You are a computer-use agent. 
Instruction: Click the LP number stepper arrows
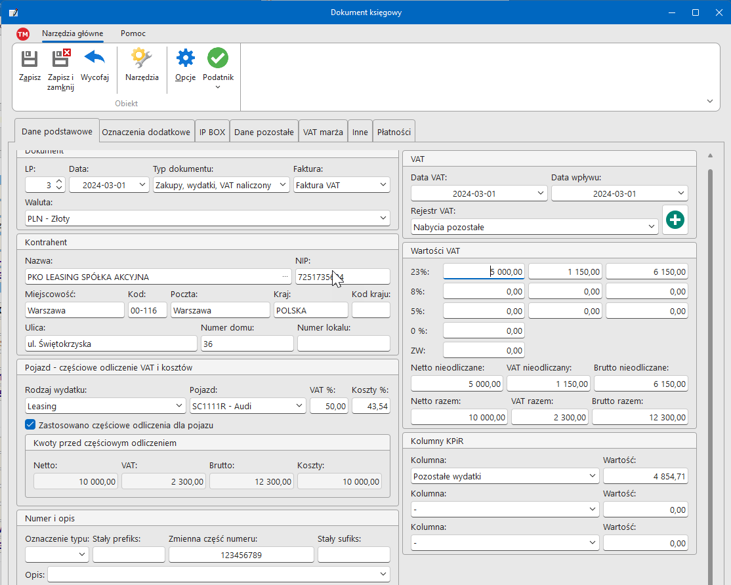pyautogui.click(x=59, y=185)
